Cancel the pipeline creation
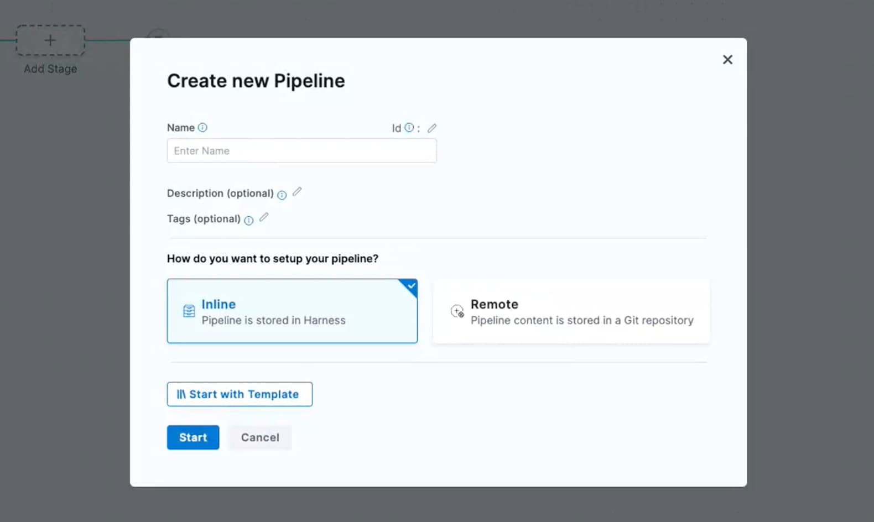Viewport: 874px width, 522px height. point(260,437)
